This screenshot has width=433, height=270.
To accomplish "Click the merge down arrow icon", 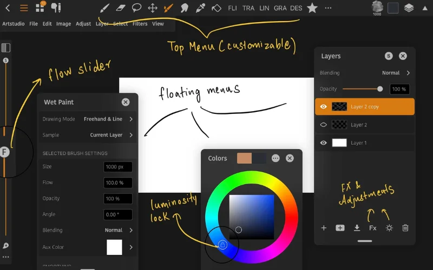I will [x=357, y=228].
